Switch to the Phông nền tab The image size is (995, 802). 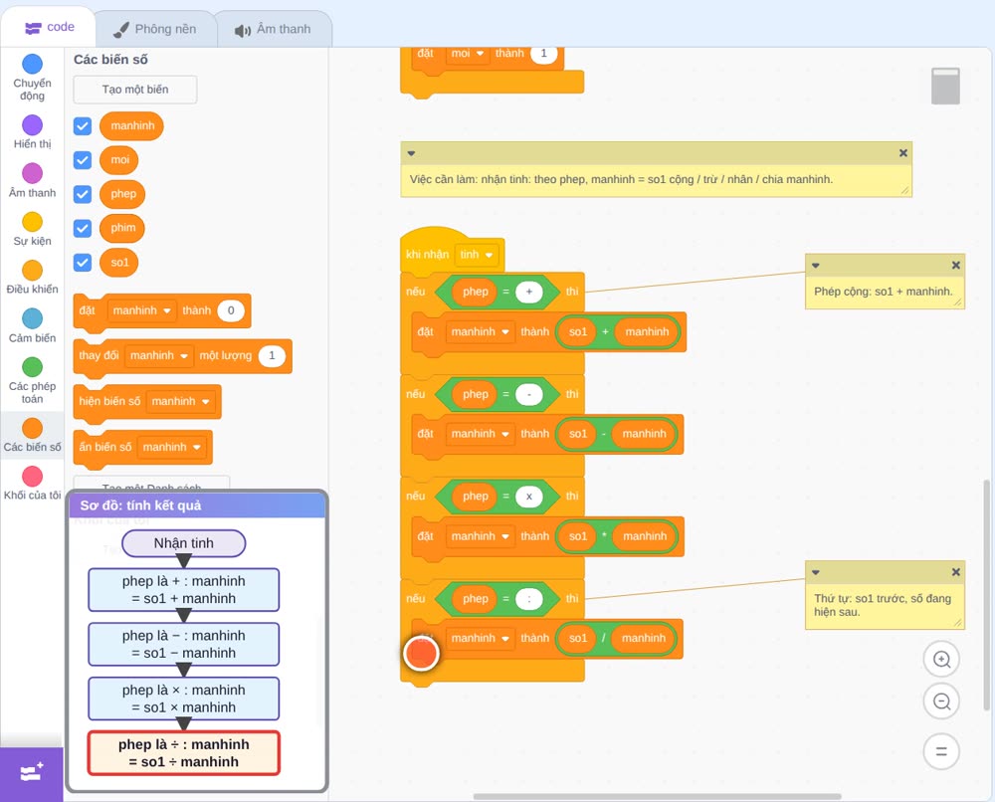[155, 29]
